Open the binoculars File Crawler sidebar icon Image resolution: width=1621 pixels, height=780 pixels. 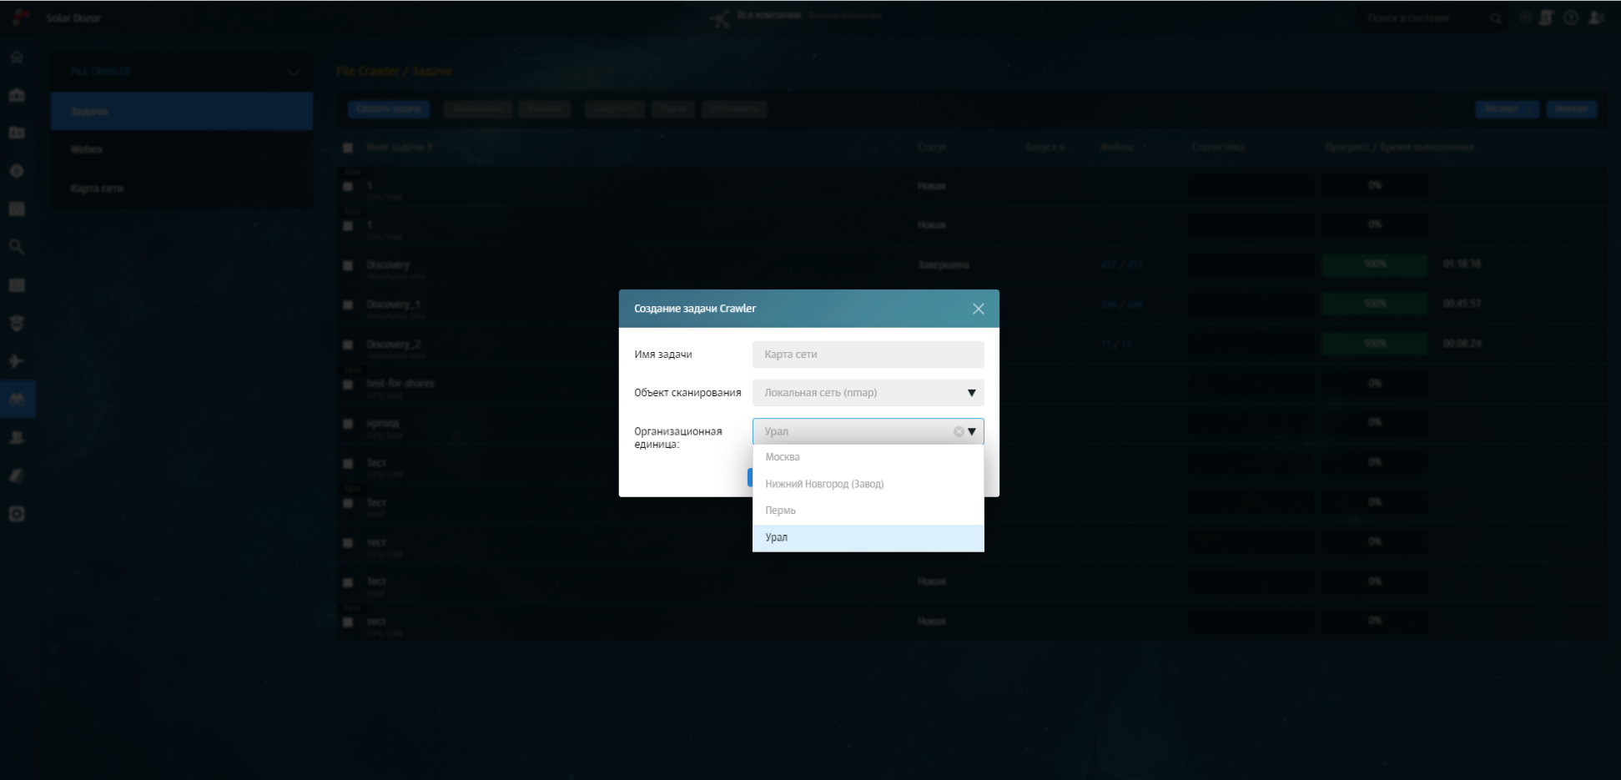coord(17,399)
